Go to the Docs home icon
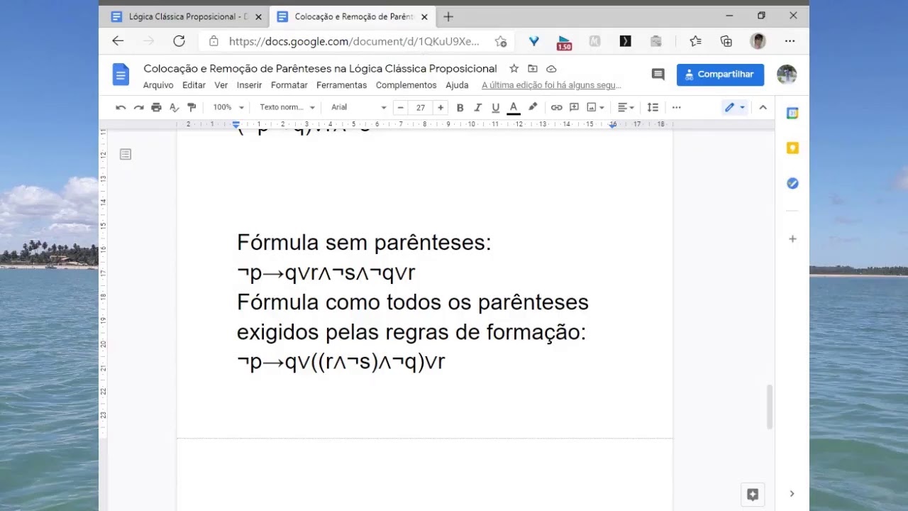Image resolution: width=908 pixels, height=511 pixels. click(x=121, y=74)
